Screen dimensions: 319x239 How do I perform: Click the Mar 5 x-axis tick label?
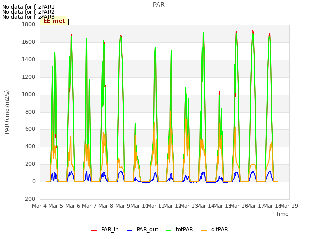(x=56, y=206)
